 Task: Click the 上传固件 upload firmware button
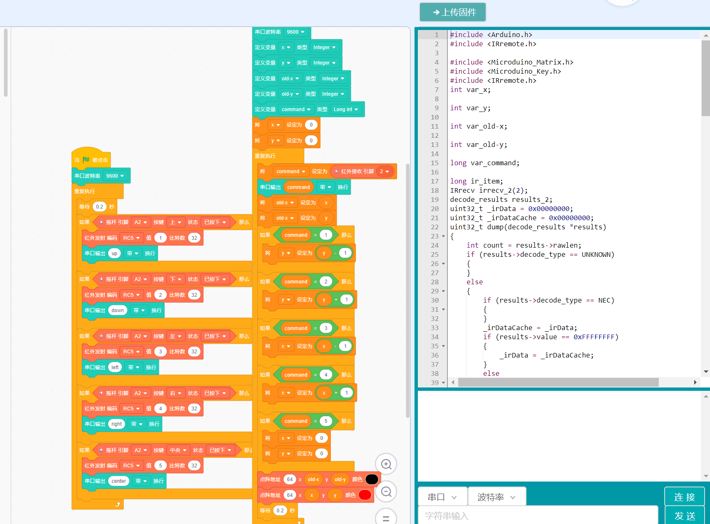(x=453, y=12)
